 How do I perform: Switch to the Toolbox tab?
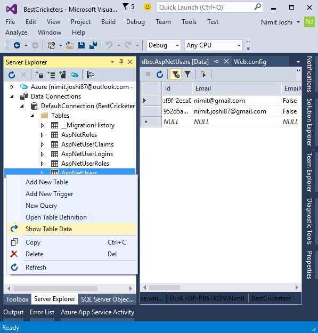(17, 299)
